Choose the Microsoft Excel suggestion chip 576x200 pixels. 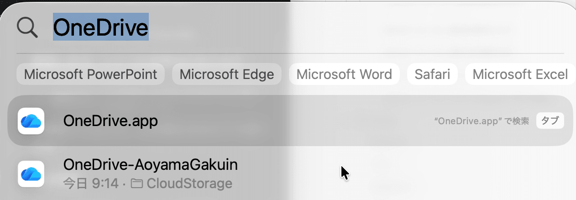pos(520,74)
